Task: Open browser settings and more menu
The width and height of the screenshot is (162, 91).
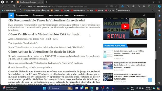Action: 154,6
